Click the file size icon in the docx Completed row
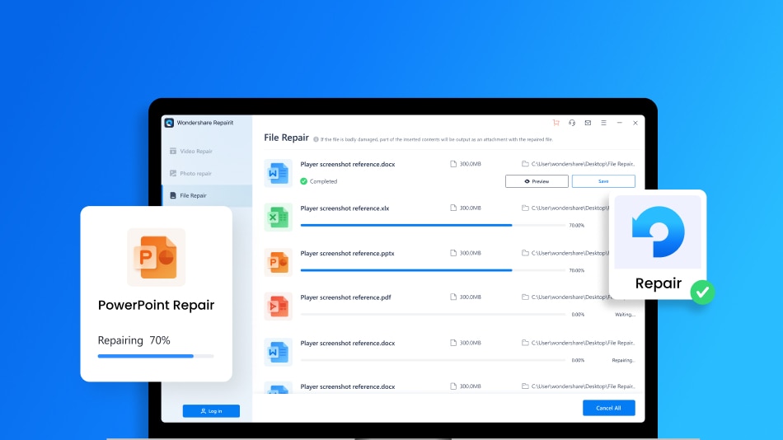 pyautogui.click(x=453, y=164)
